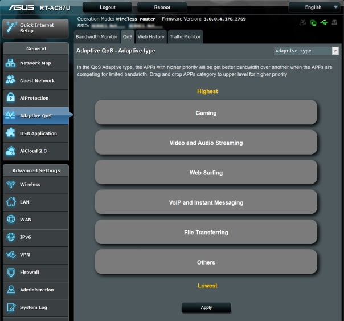The image size is (344, 321).
Task: Click the System Log notepad icon
Action: [11, 307]
